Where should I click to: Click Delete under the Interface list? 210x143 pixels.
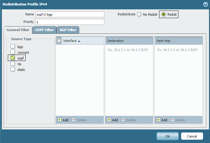[x=79, y=120]
